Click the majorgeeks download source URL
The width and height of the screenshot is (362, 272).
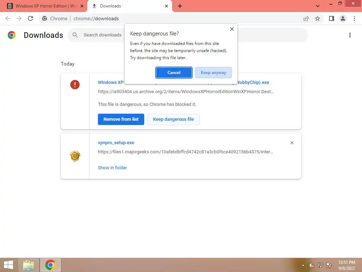tap(185, 152)
